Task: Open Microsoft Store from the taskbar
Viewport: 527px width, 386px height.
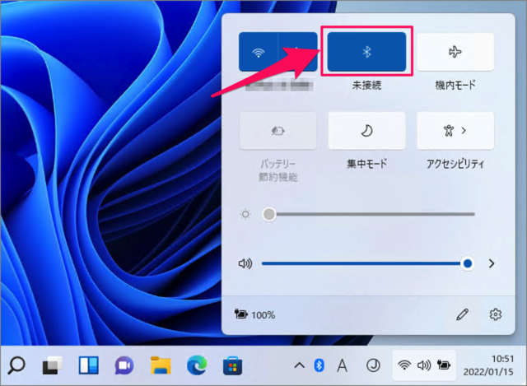Action: pos(232,365)
